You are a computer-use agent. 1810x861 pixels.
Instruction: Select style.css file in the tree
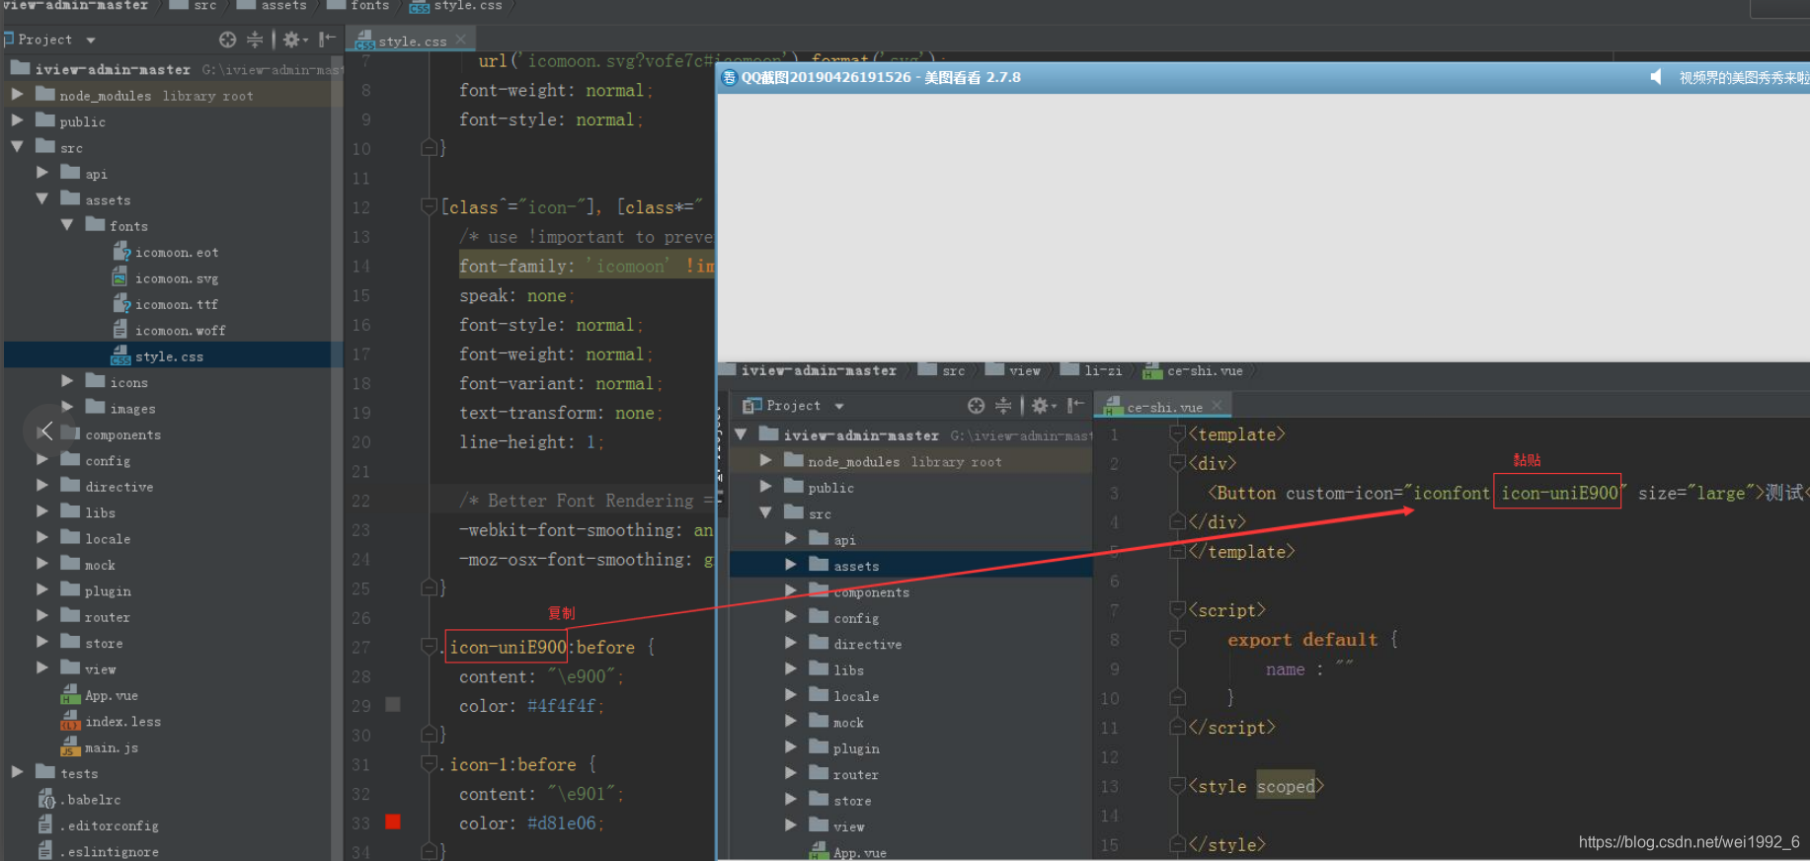click(158, 355)
